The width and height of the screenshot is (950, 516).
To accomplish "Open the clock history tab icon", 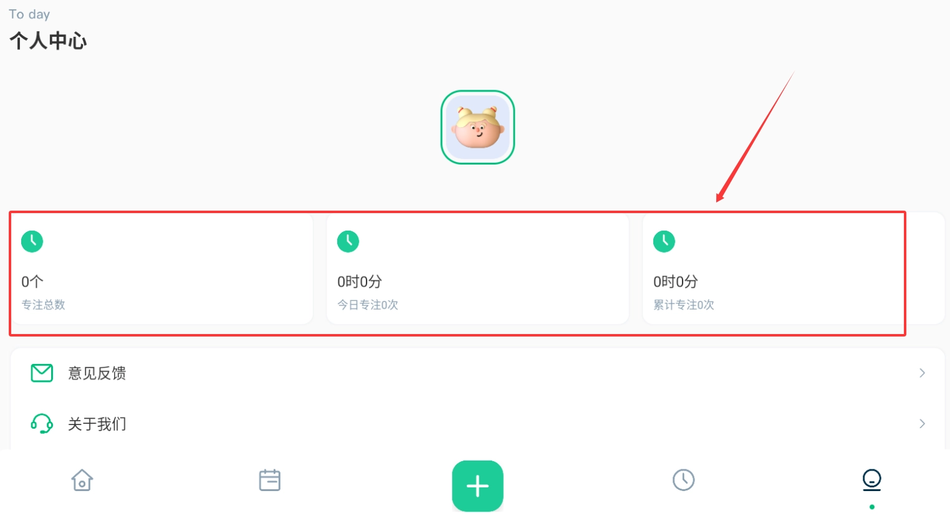I will click(x=684, y=480).
